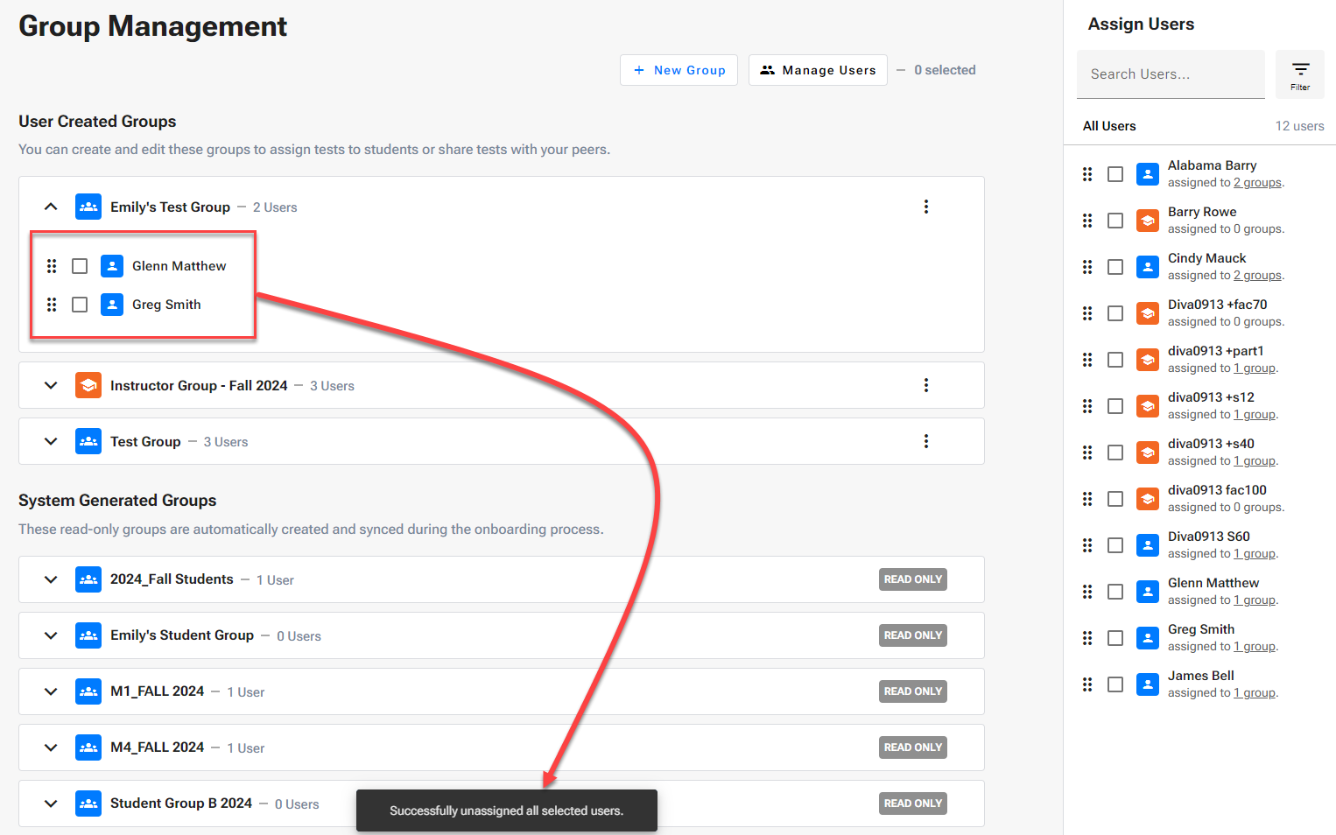Viewport: 1336px width, 835px height.
Task: Grab drag handle beside Glenn Matthew in group
Action: (x=52, y=266)
